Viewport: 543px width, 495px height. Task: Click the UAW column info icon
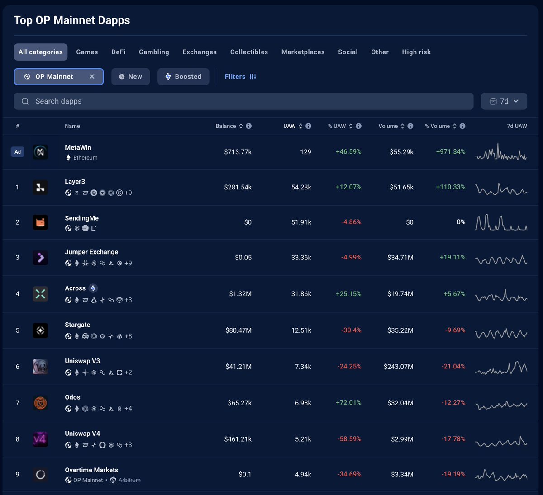tap(308, 126)
